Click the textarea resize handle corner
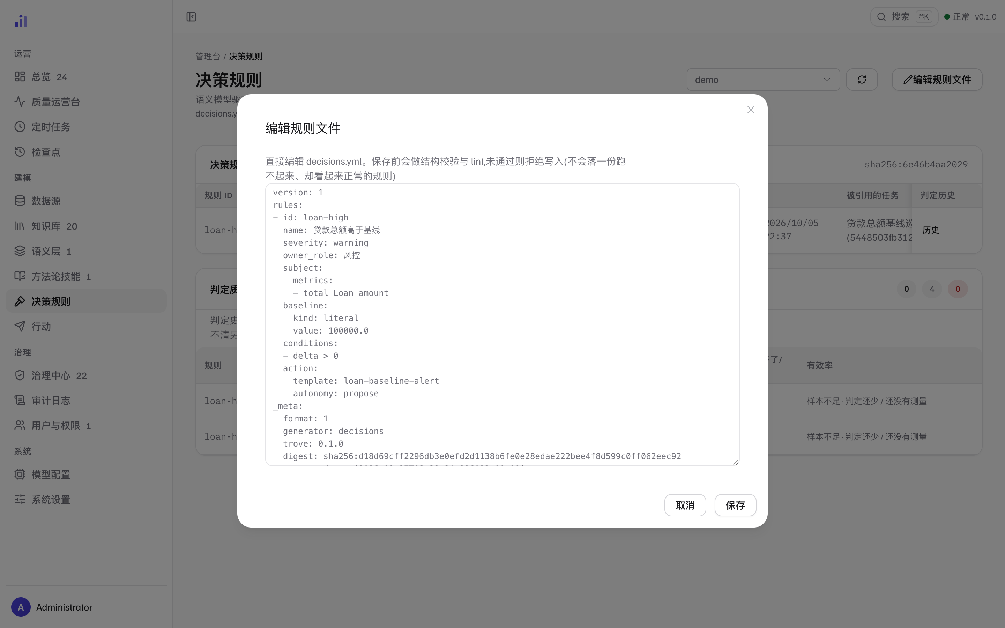1005x628 pixels. pos(736,462)
